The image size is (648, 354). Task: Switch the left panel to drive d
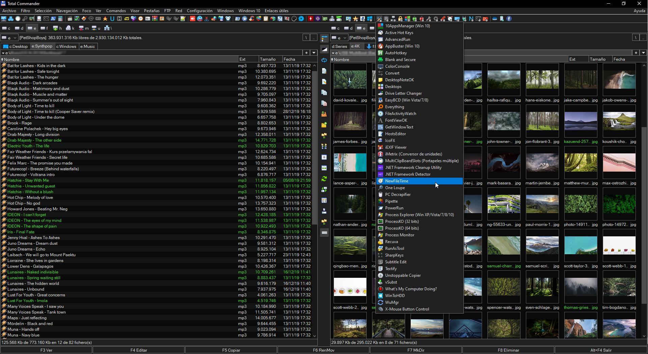pyautogui.click(x=19, y=28)
